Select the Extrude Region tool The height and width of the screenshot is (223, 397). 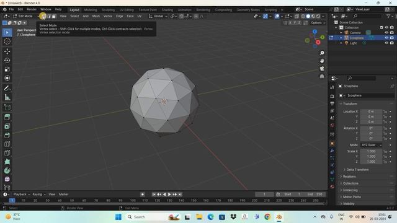[7, 117]
